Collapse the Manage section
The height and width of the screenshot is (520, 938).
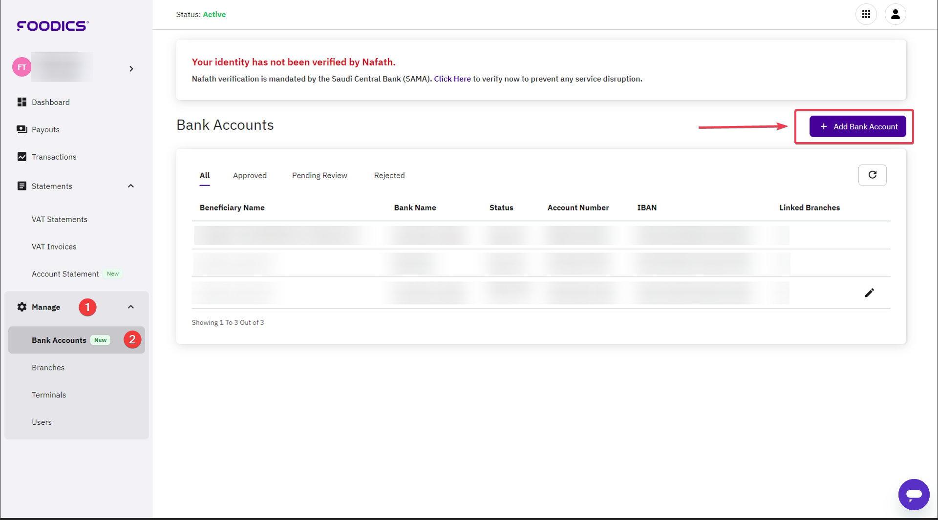pyautogui.click(x=130, y=307)
